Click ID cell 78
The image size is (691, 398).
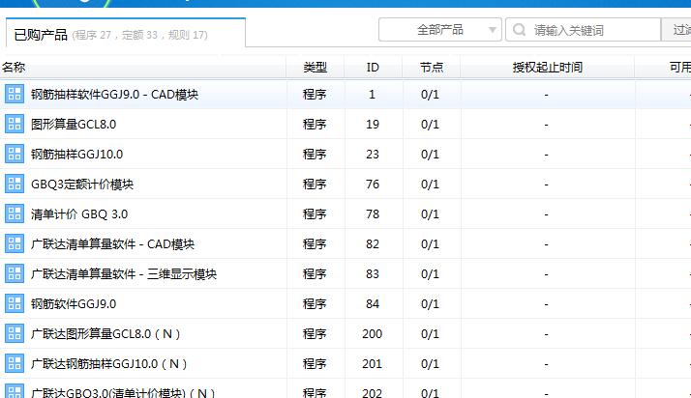[x=373, y=214]
